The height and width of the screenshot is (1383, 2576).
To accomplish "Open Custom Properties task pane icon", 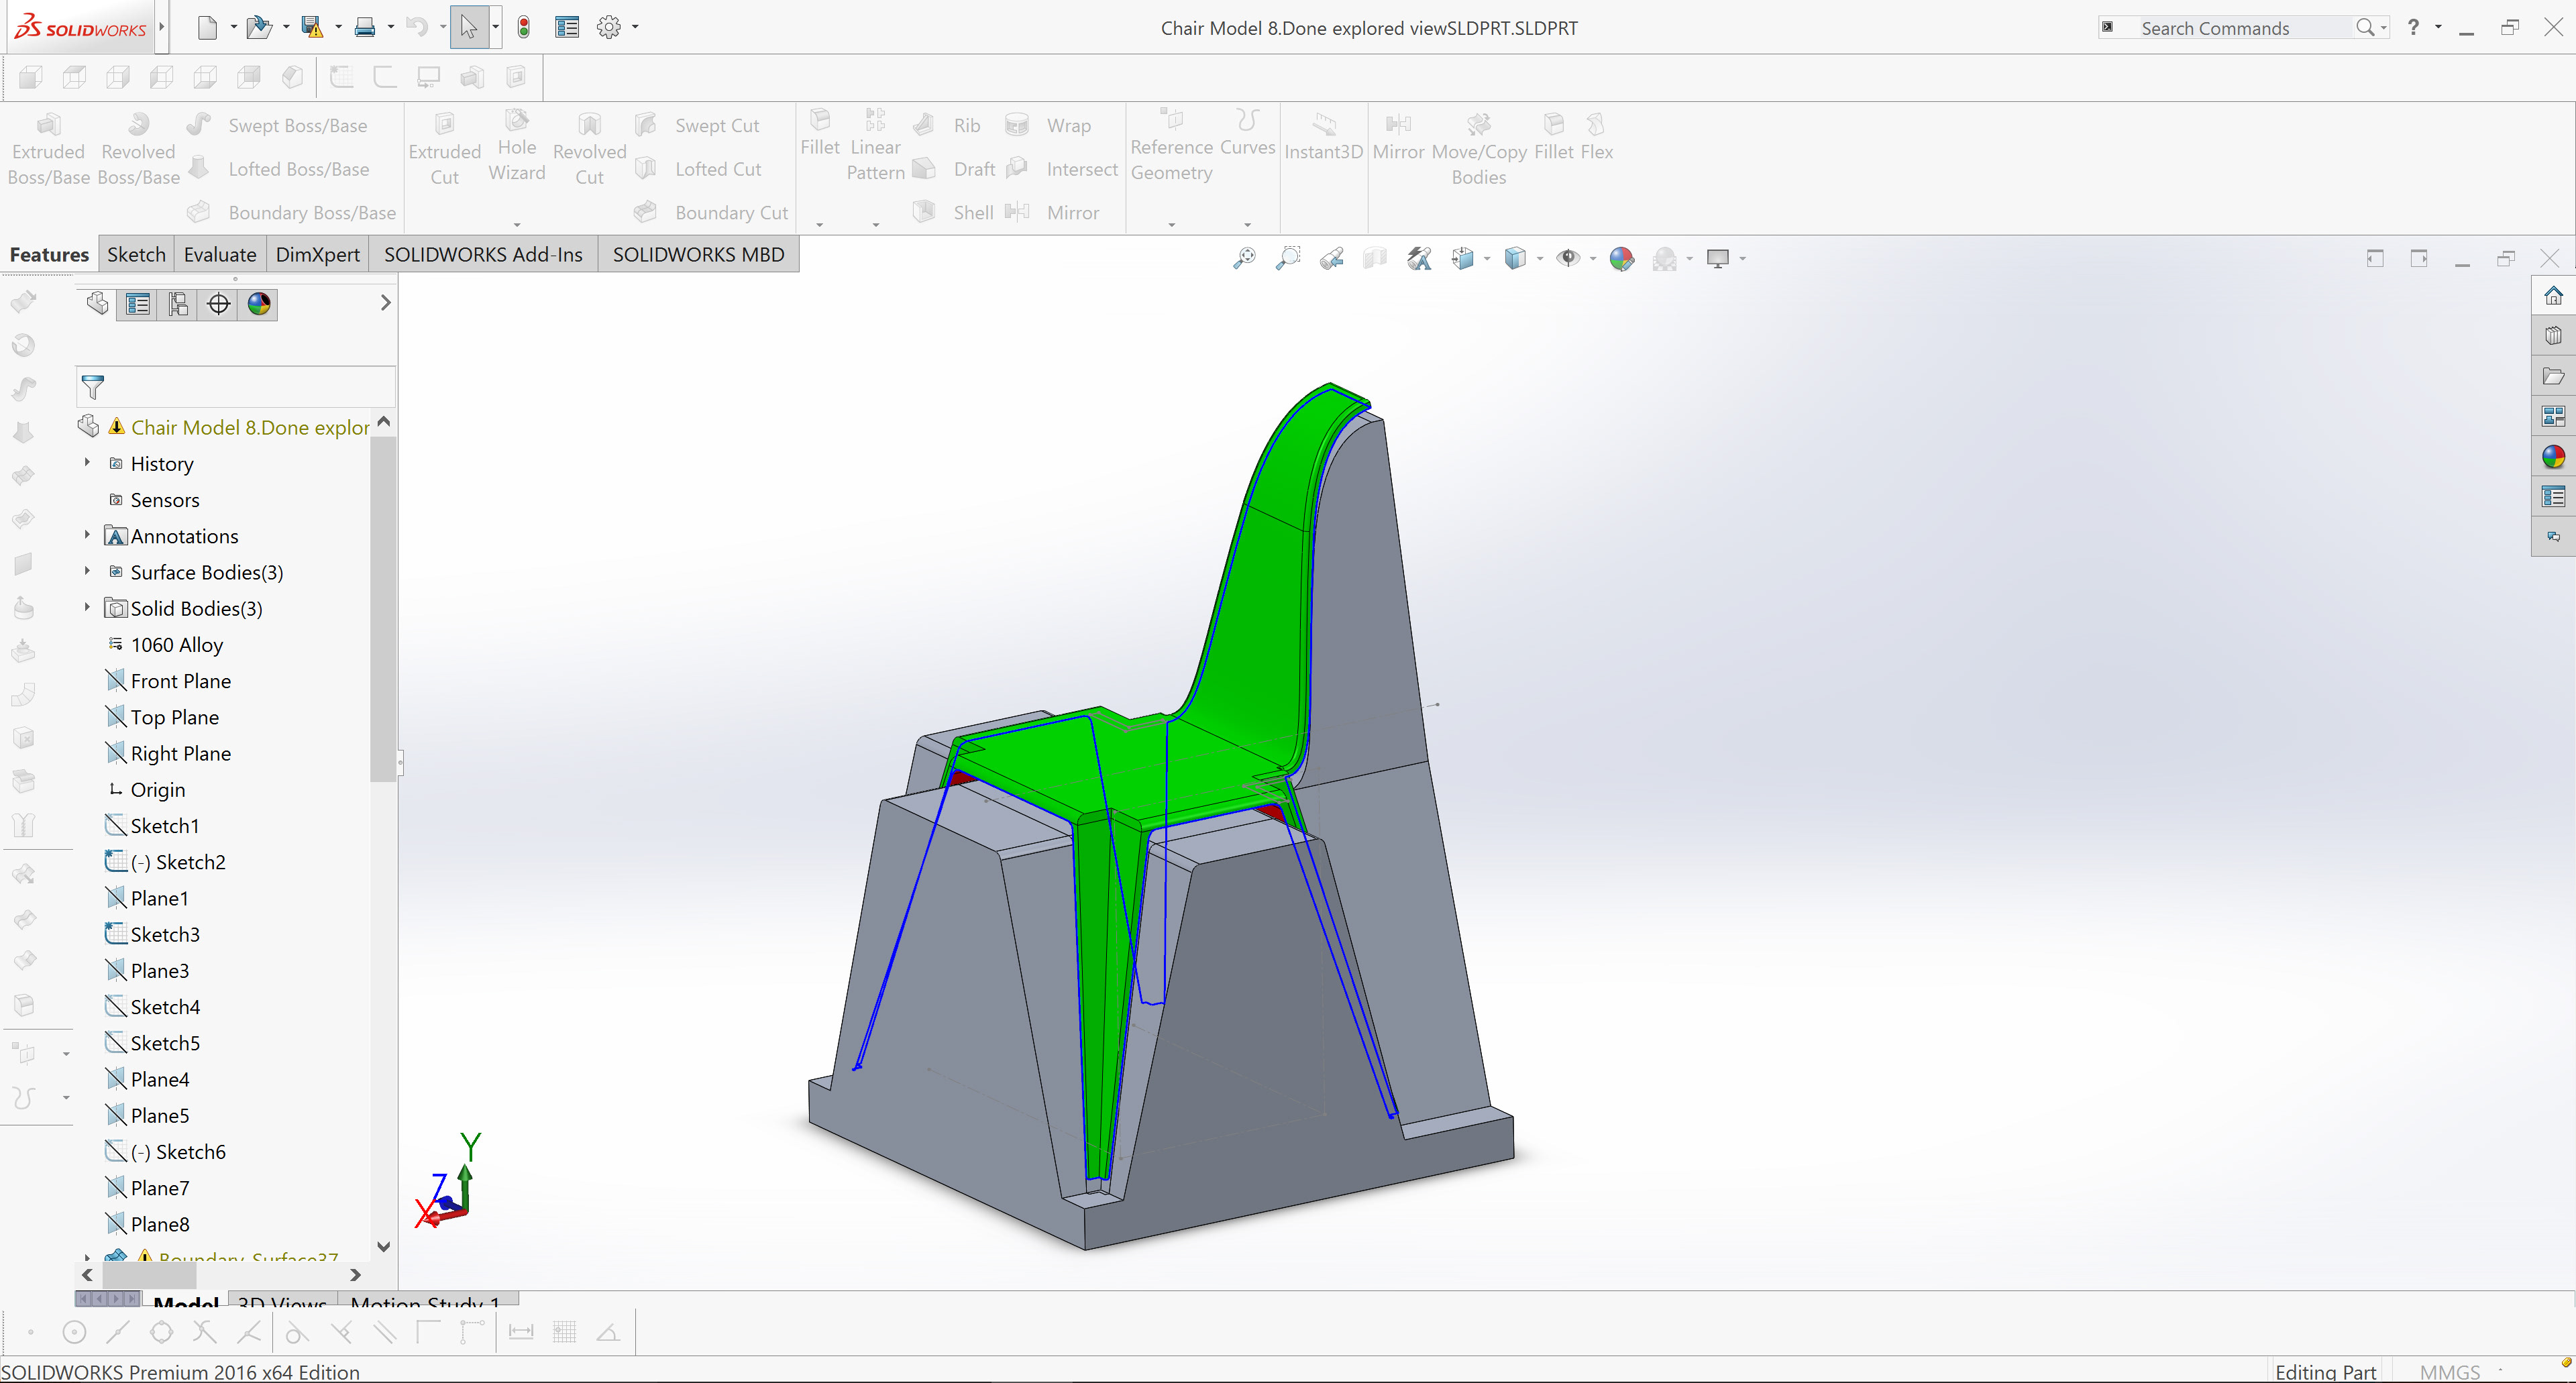I will tap(2553, 496).
